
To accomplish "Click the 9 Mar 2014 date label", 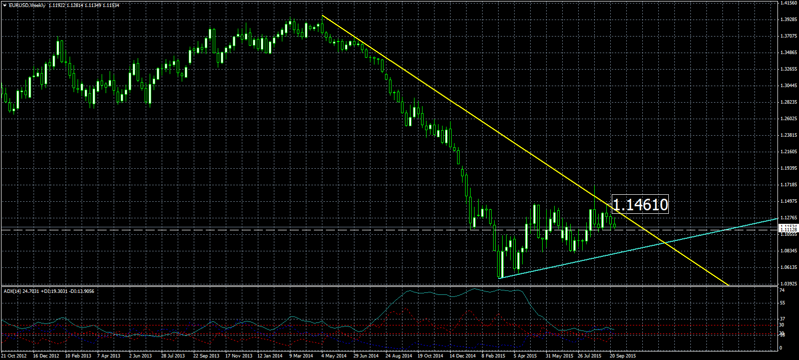I will tap(301, 356).
